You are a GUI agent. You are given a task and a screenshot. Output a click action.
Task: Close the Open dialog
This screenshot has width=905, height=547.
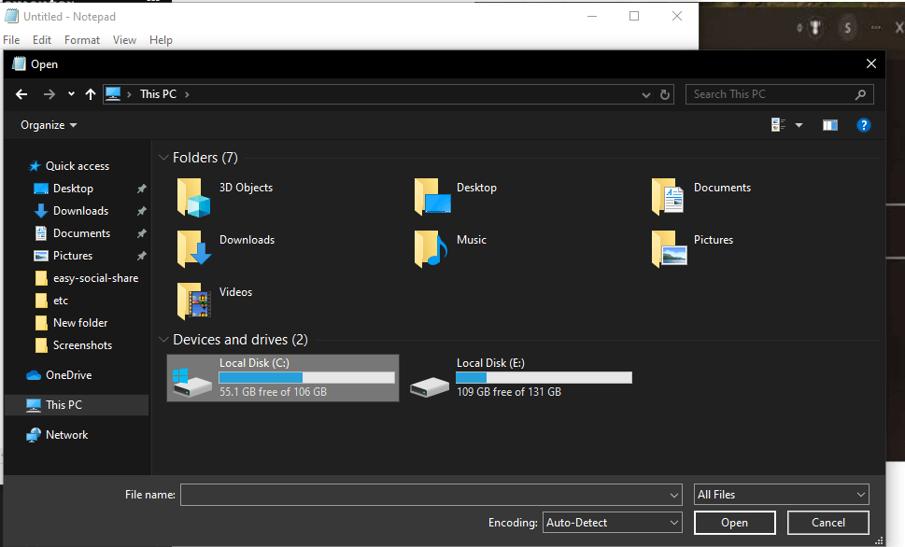tap(871, 64)
